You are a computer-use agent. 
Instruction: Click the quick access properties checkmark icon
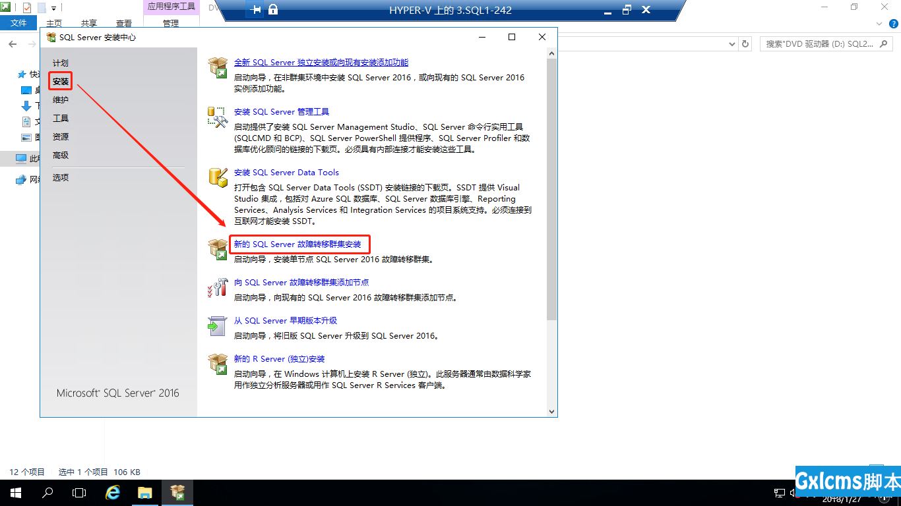[x=27, y=8]
